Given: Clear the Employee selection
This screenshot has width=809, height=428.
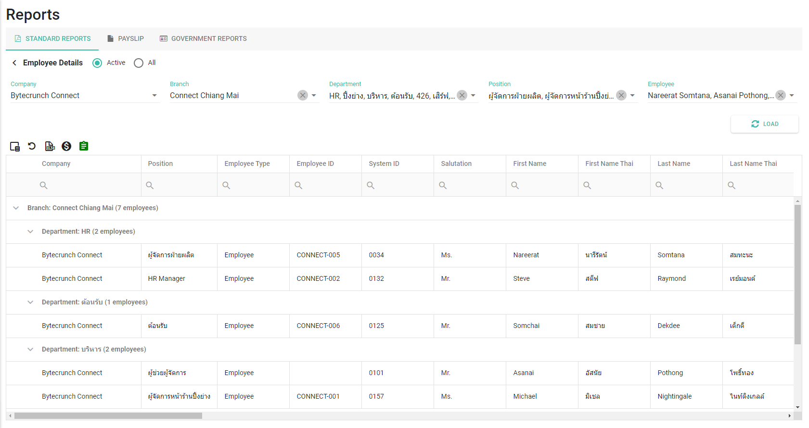Looking at the screenshot, I should 781,95.
